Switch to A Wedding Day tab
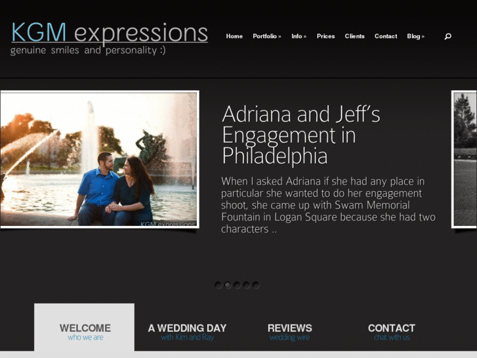The image size is (477, 358). (x=187, y=332)
